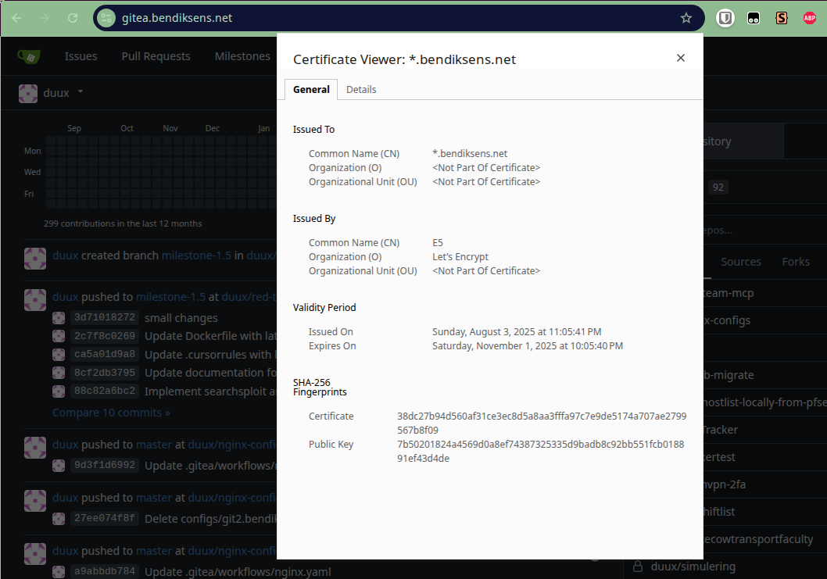Click avatar next to commit 8cf2db3795
The image size is (827, 579).
pyautogui.click(x=59, y=373)
